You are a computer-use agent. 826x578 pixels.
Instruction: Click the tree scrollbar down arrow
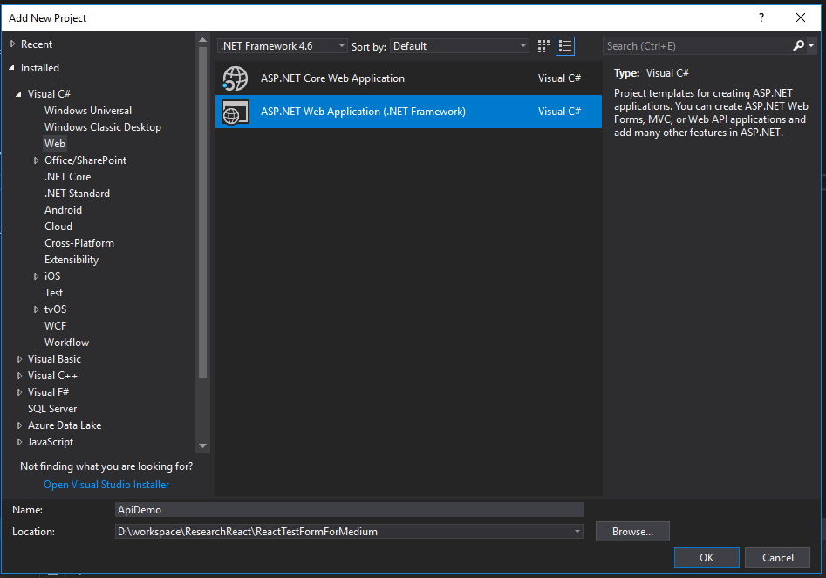tap(203, 445)
